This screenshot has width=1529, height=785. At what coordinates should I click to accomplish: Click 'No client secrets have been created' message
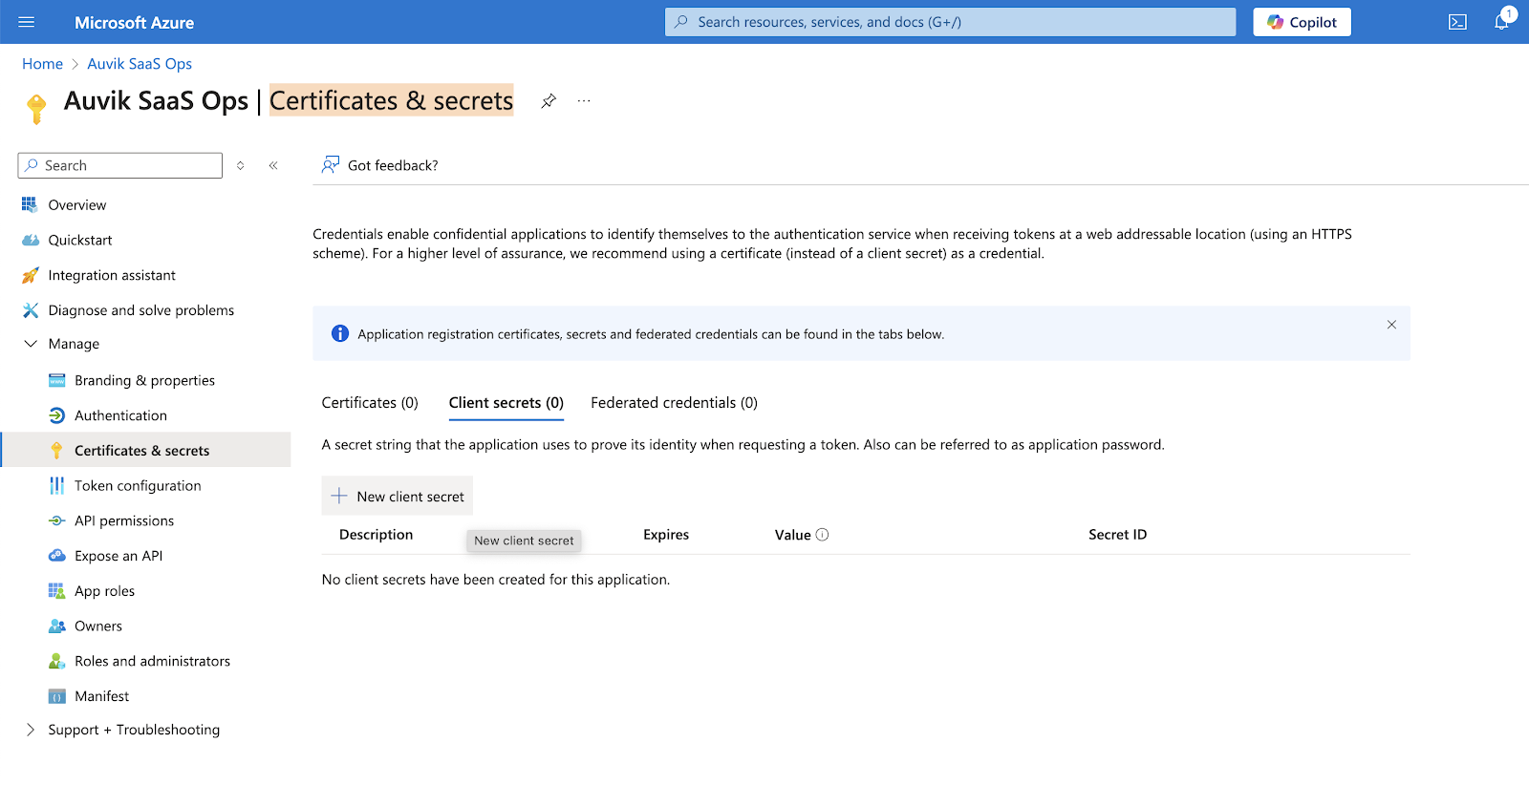pos(496,580)
